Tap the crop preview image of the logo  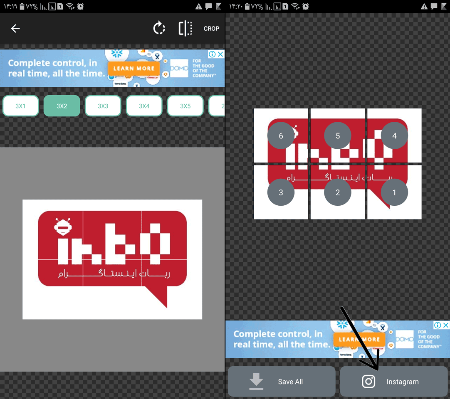pyautogui.click(x=112, y=259)
